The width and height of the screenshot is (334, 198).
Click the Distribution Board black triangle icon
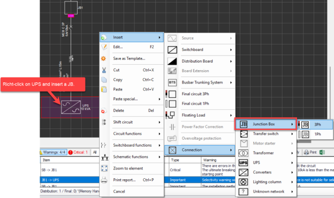172,61
